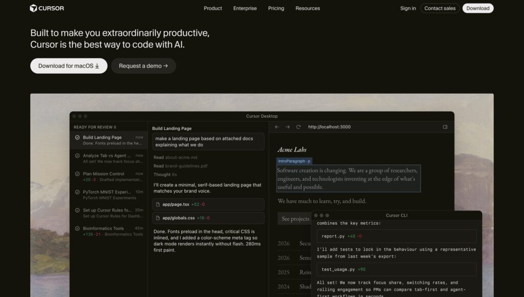Screen dimensions: 524x297
Task: Select the PyTorch MNIST Experiments task
Action: click(x=110, y=195)
